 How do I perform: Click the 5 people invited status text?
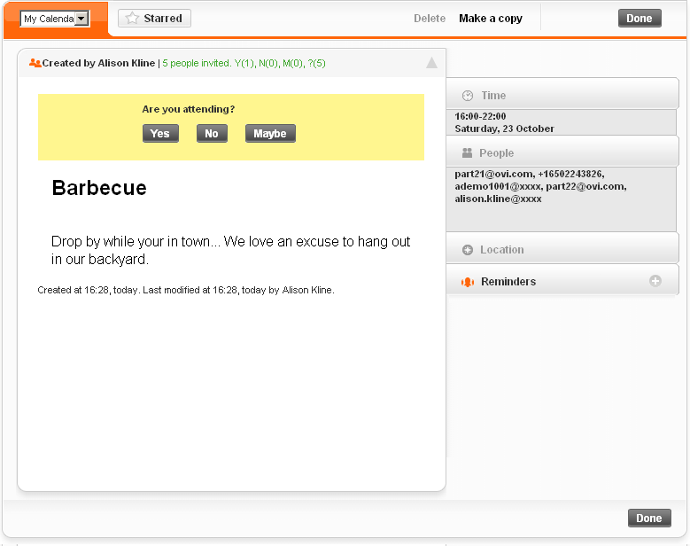coord(244,64)
